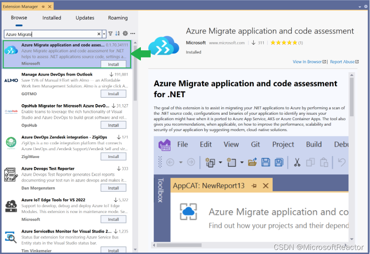Viewport: 370px width, 254px height.
Task: Select Azure Devops Test Reporter title
Action: (x=48, y=169)
